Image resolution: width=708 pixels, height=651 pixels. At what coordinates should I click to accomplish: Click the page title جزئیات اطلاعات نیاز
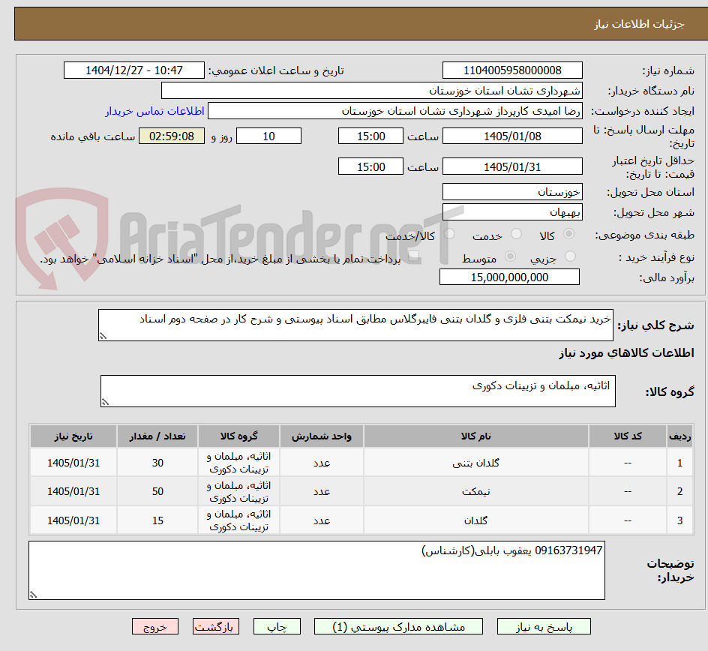click(x=639, y=25)
